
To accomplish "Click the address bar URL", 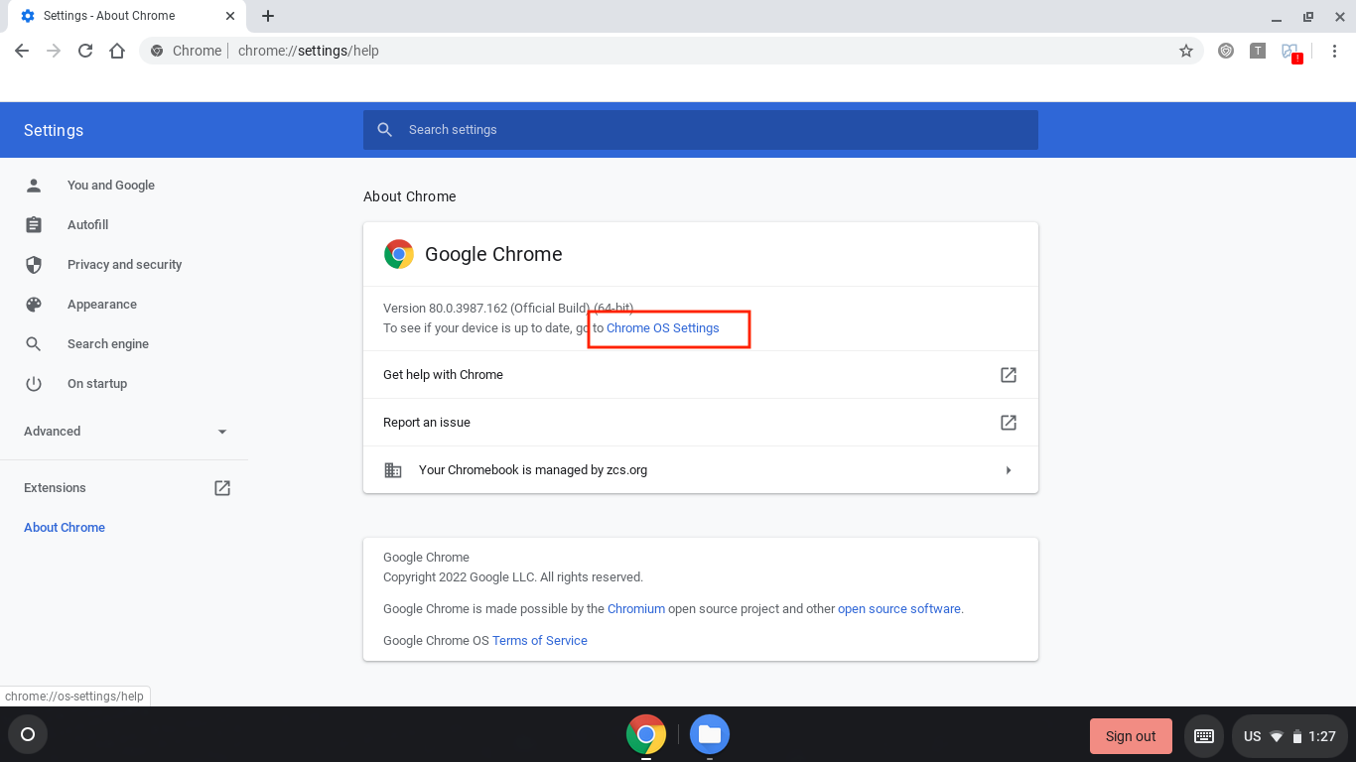I will pos(309,51).
